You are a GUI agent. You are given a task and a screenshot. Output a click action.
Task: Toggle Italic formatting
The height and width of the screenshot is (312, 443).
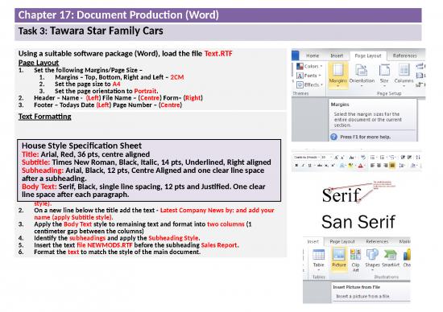pyautogui.click(x=303, y=166)
